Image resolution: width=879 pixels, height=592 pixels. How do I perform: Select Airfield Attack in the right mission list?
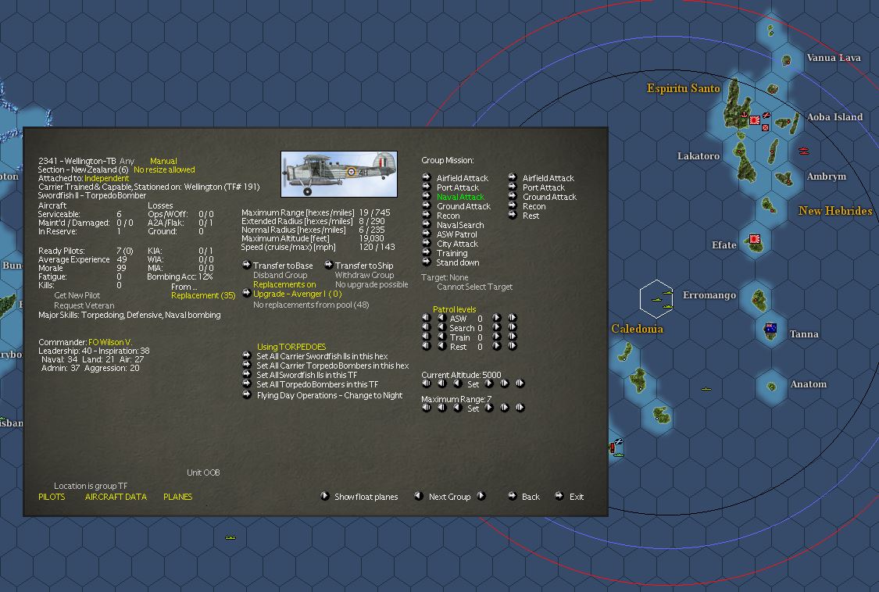548,178
